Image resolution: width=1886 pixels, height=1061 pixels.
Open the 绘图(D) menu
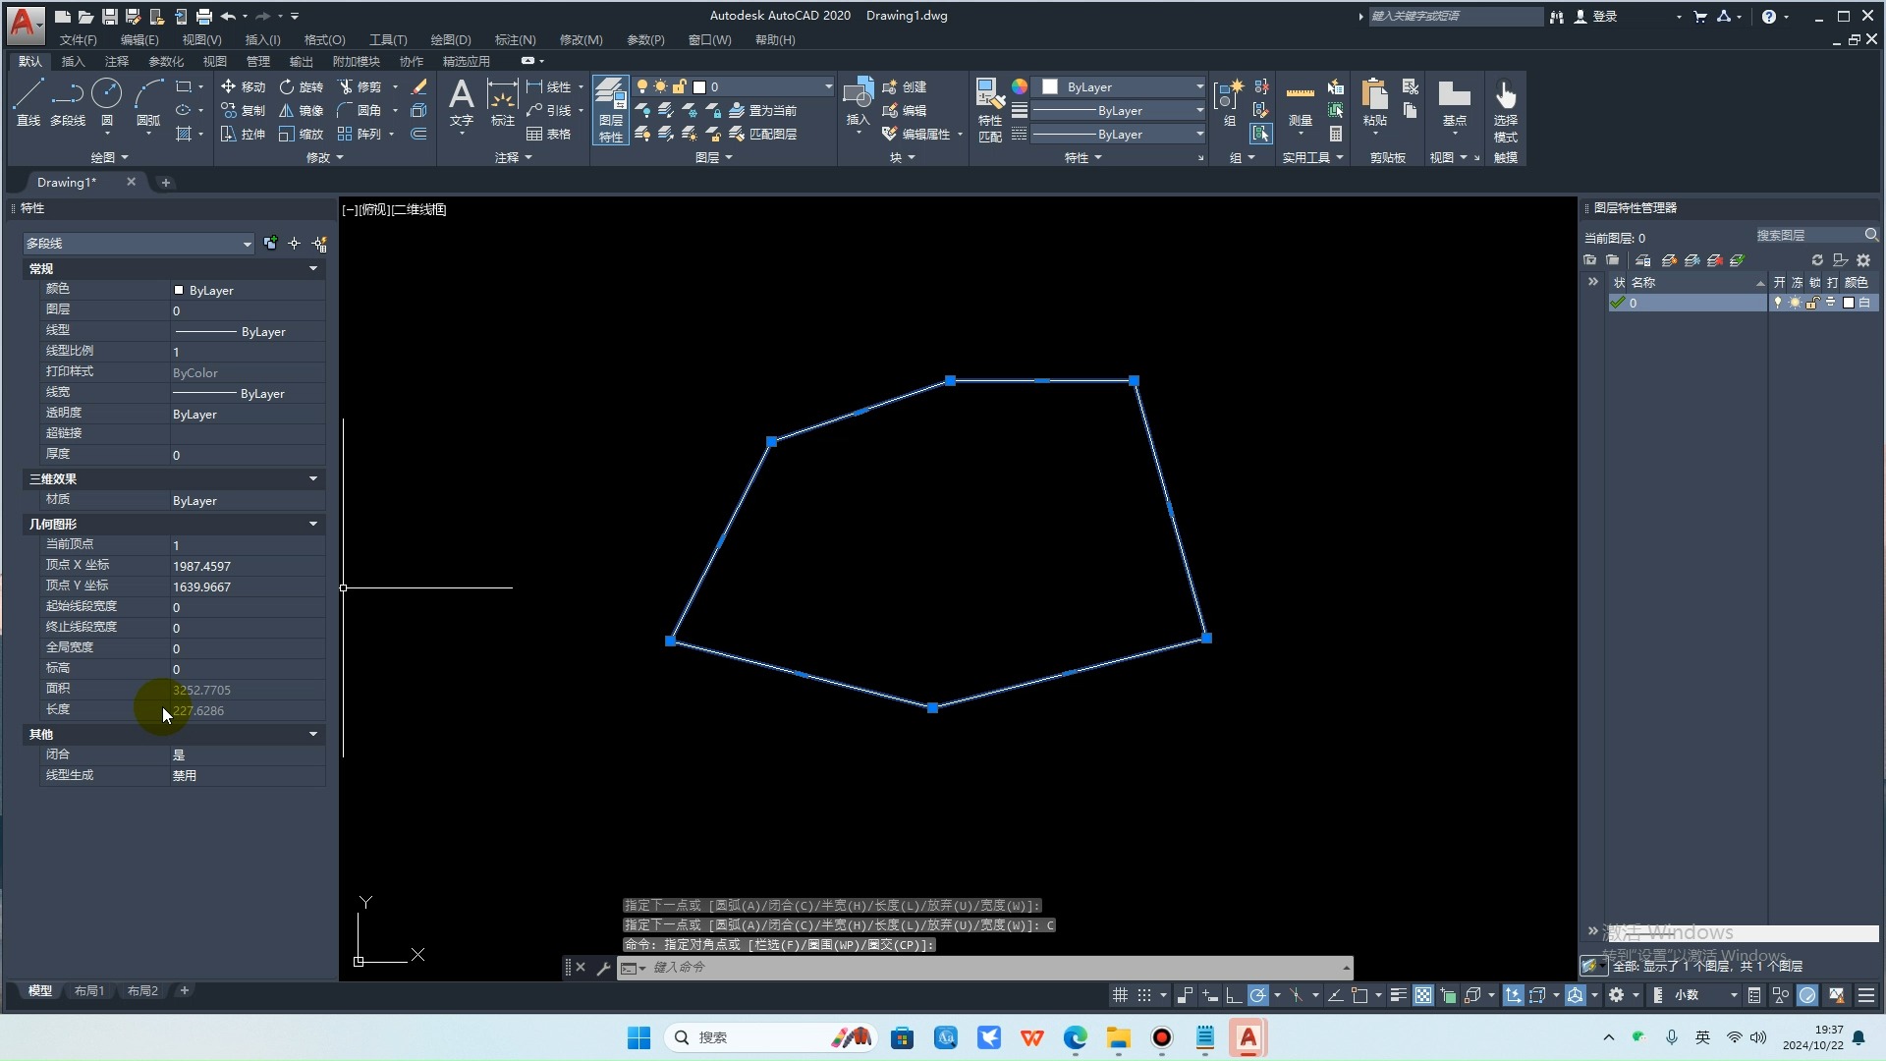pos(450,40)
